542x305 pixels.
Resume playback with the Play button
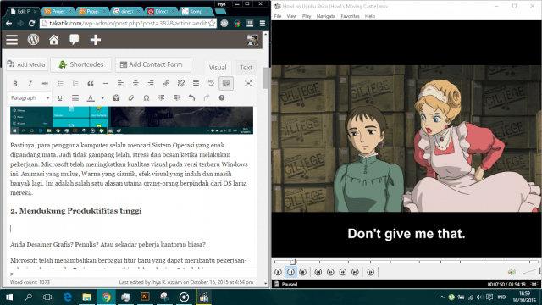(x=278, y=273)
